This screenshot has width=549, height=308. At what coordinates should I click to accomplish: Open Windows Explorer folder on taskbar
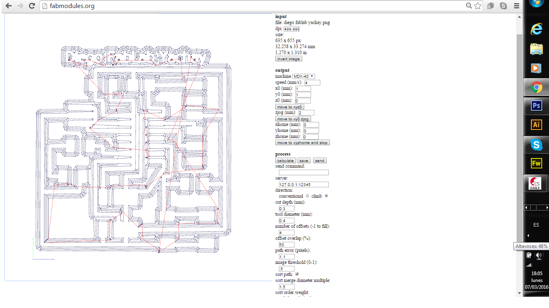click(x=536, y=49)
